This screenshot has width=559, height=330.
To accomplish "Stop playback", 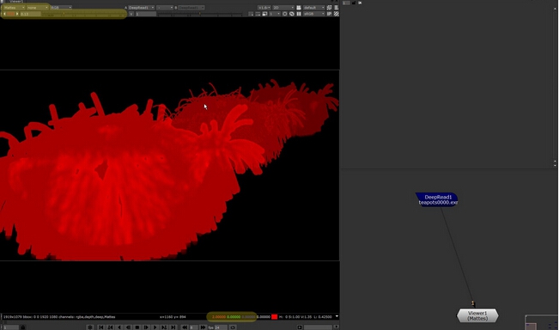I will point(137,327).
